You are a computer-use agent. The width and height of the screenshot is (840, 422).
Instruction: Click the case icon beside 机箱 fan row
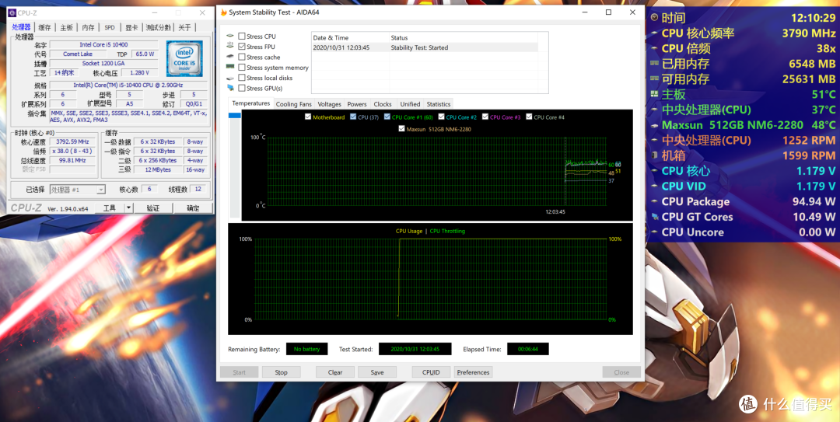tap(654, 156)
